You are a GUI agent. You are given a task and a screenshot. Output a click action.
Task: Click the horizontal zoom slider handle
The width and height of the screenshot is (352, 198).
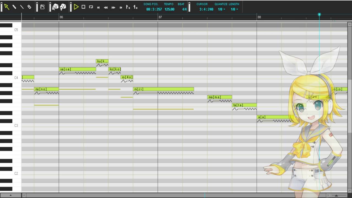coord(336,196)
